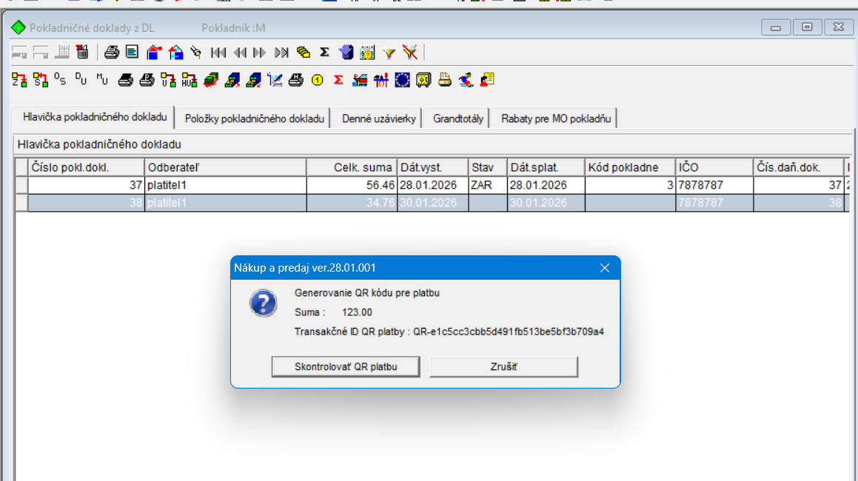The image size is (858, 481).
Task: Click the red Sigma icon
Action: (338, 80)
